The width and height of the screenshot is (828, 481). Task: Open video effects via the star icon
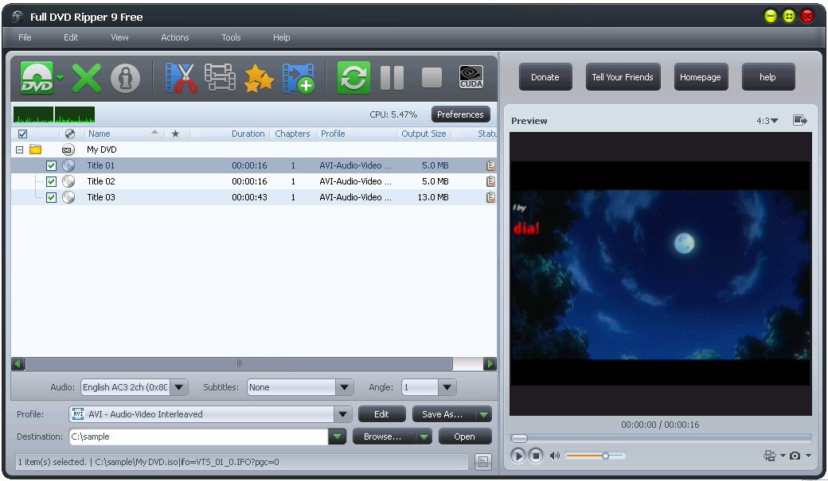point(259,77)
